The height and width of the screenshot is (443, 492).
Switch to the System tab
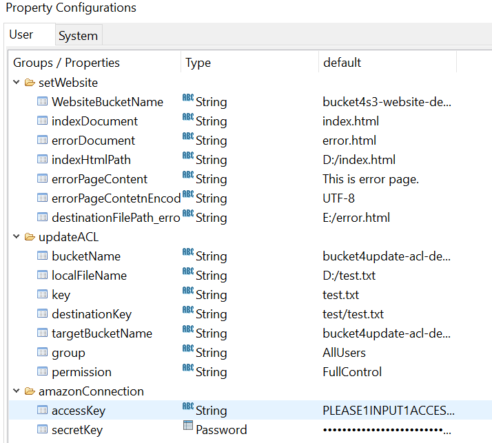click(x=78, y=36)
